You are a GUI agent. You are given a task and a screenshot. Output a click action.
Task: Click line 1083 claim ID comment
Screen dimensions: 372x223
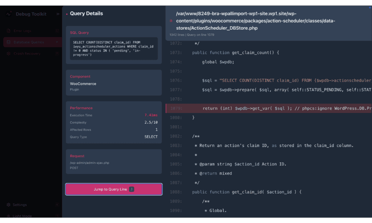coord(274,145)
